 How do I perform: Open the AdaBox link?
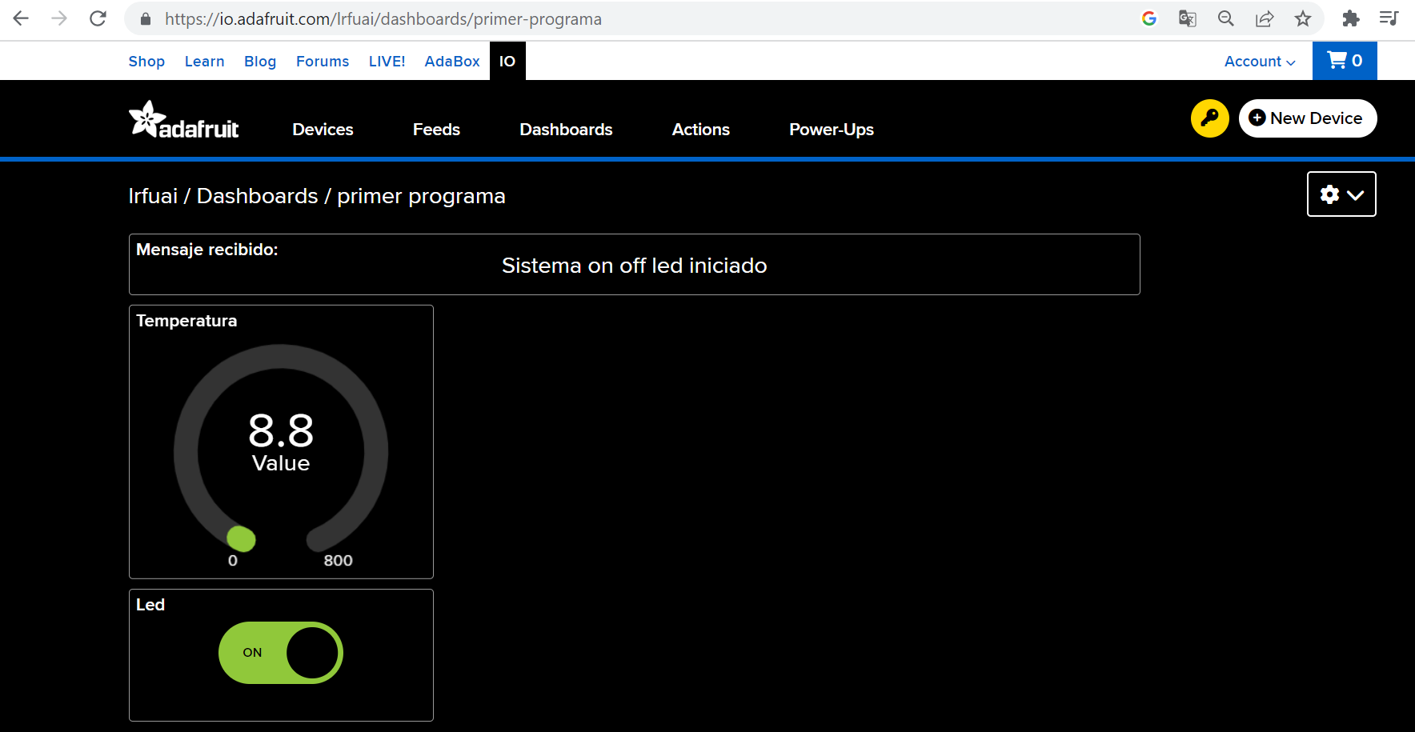coord(452,62)
